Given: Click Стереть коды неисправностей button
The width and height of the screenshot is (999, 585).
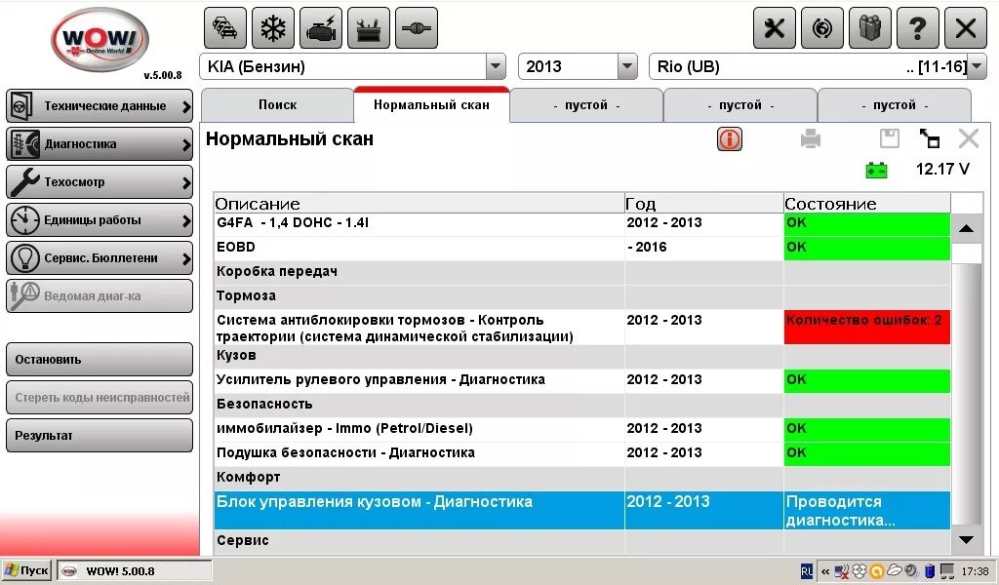Looking at the screenshot, I should pyautogui.click(x=100, y=398).
